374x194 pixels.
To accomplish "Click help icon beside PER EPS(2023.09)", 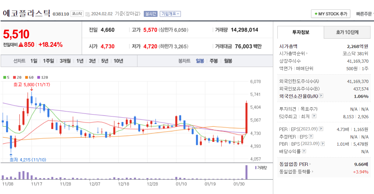I will 321,129.
